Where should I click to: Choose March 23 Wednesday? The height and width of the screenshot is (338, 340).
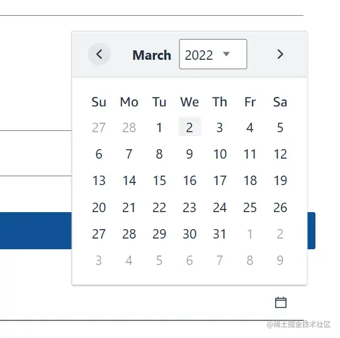pos(190,207)
